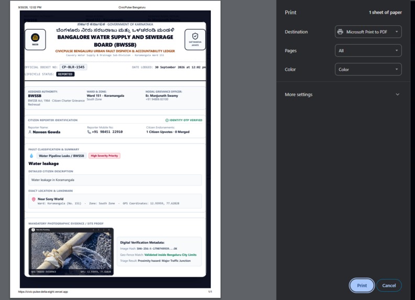The height and width of the screenshot is (300, 415).
Task: Click the person icon beside Naveen Gowda
Action: coord(30,132)
